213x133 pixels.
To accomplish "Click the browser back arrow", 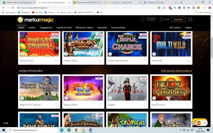I will coord(3,8).
